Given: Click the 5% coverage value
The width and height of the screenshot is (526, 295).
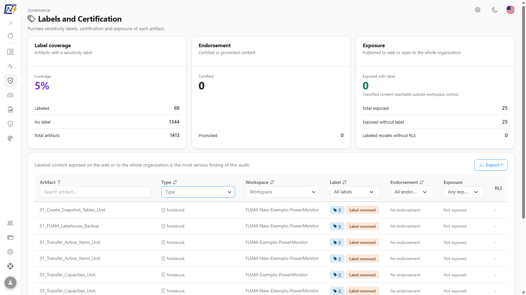Looking at the screenshot, I should click(x=42, y=86).
